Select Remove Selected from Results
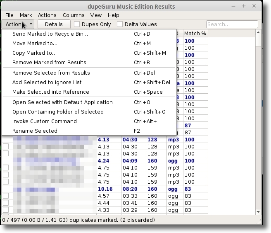This screenshot has height=233, width=271. coord(89,73)
